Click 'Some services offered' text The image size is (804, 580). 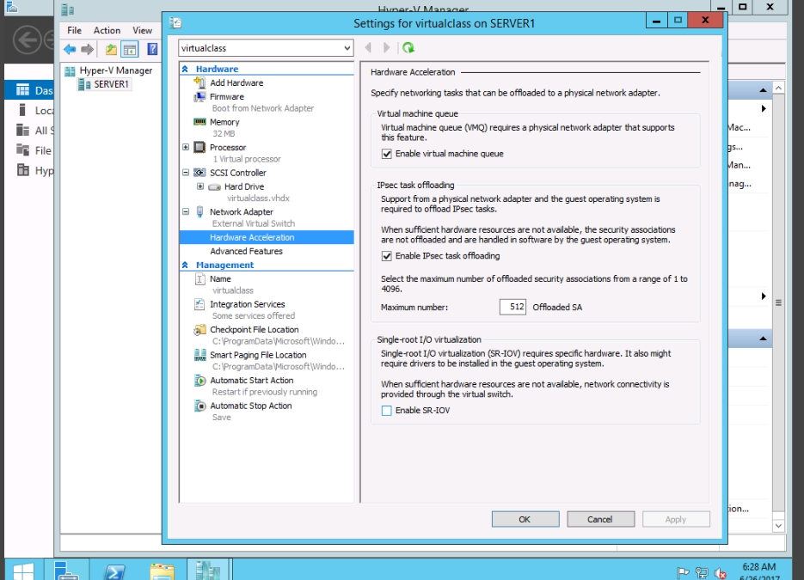click(254, 315)
